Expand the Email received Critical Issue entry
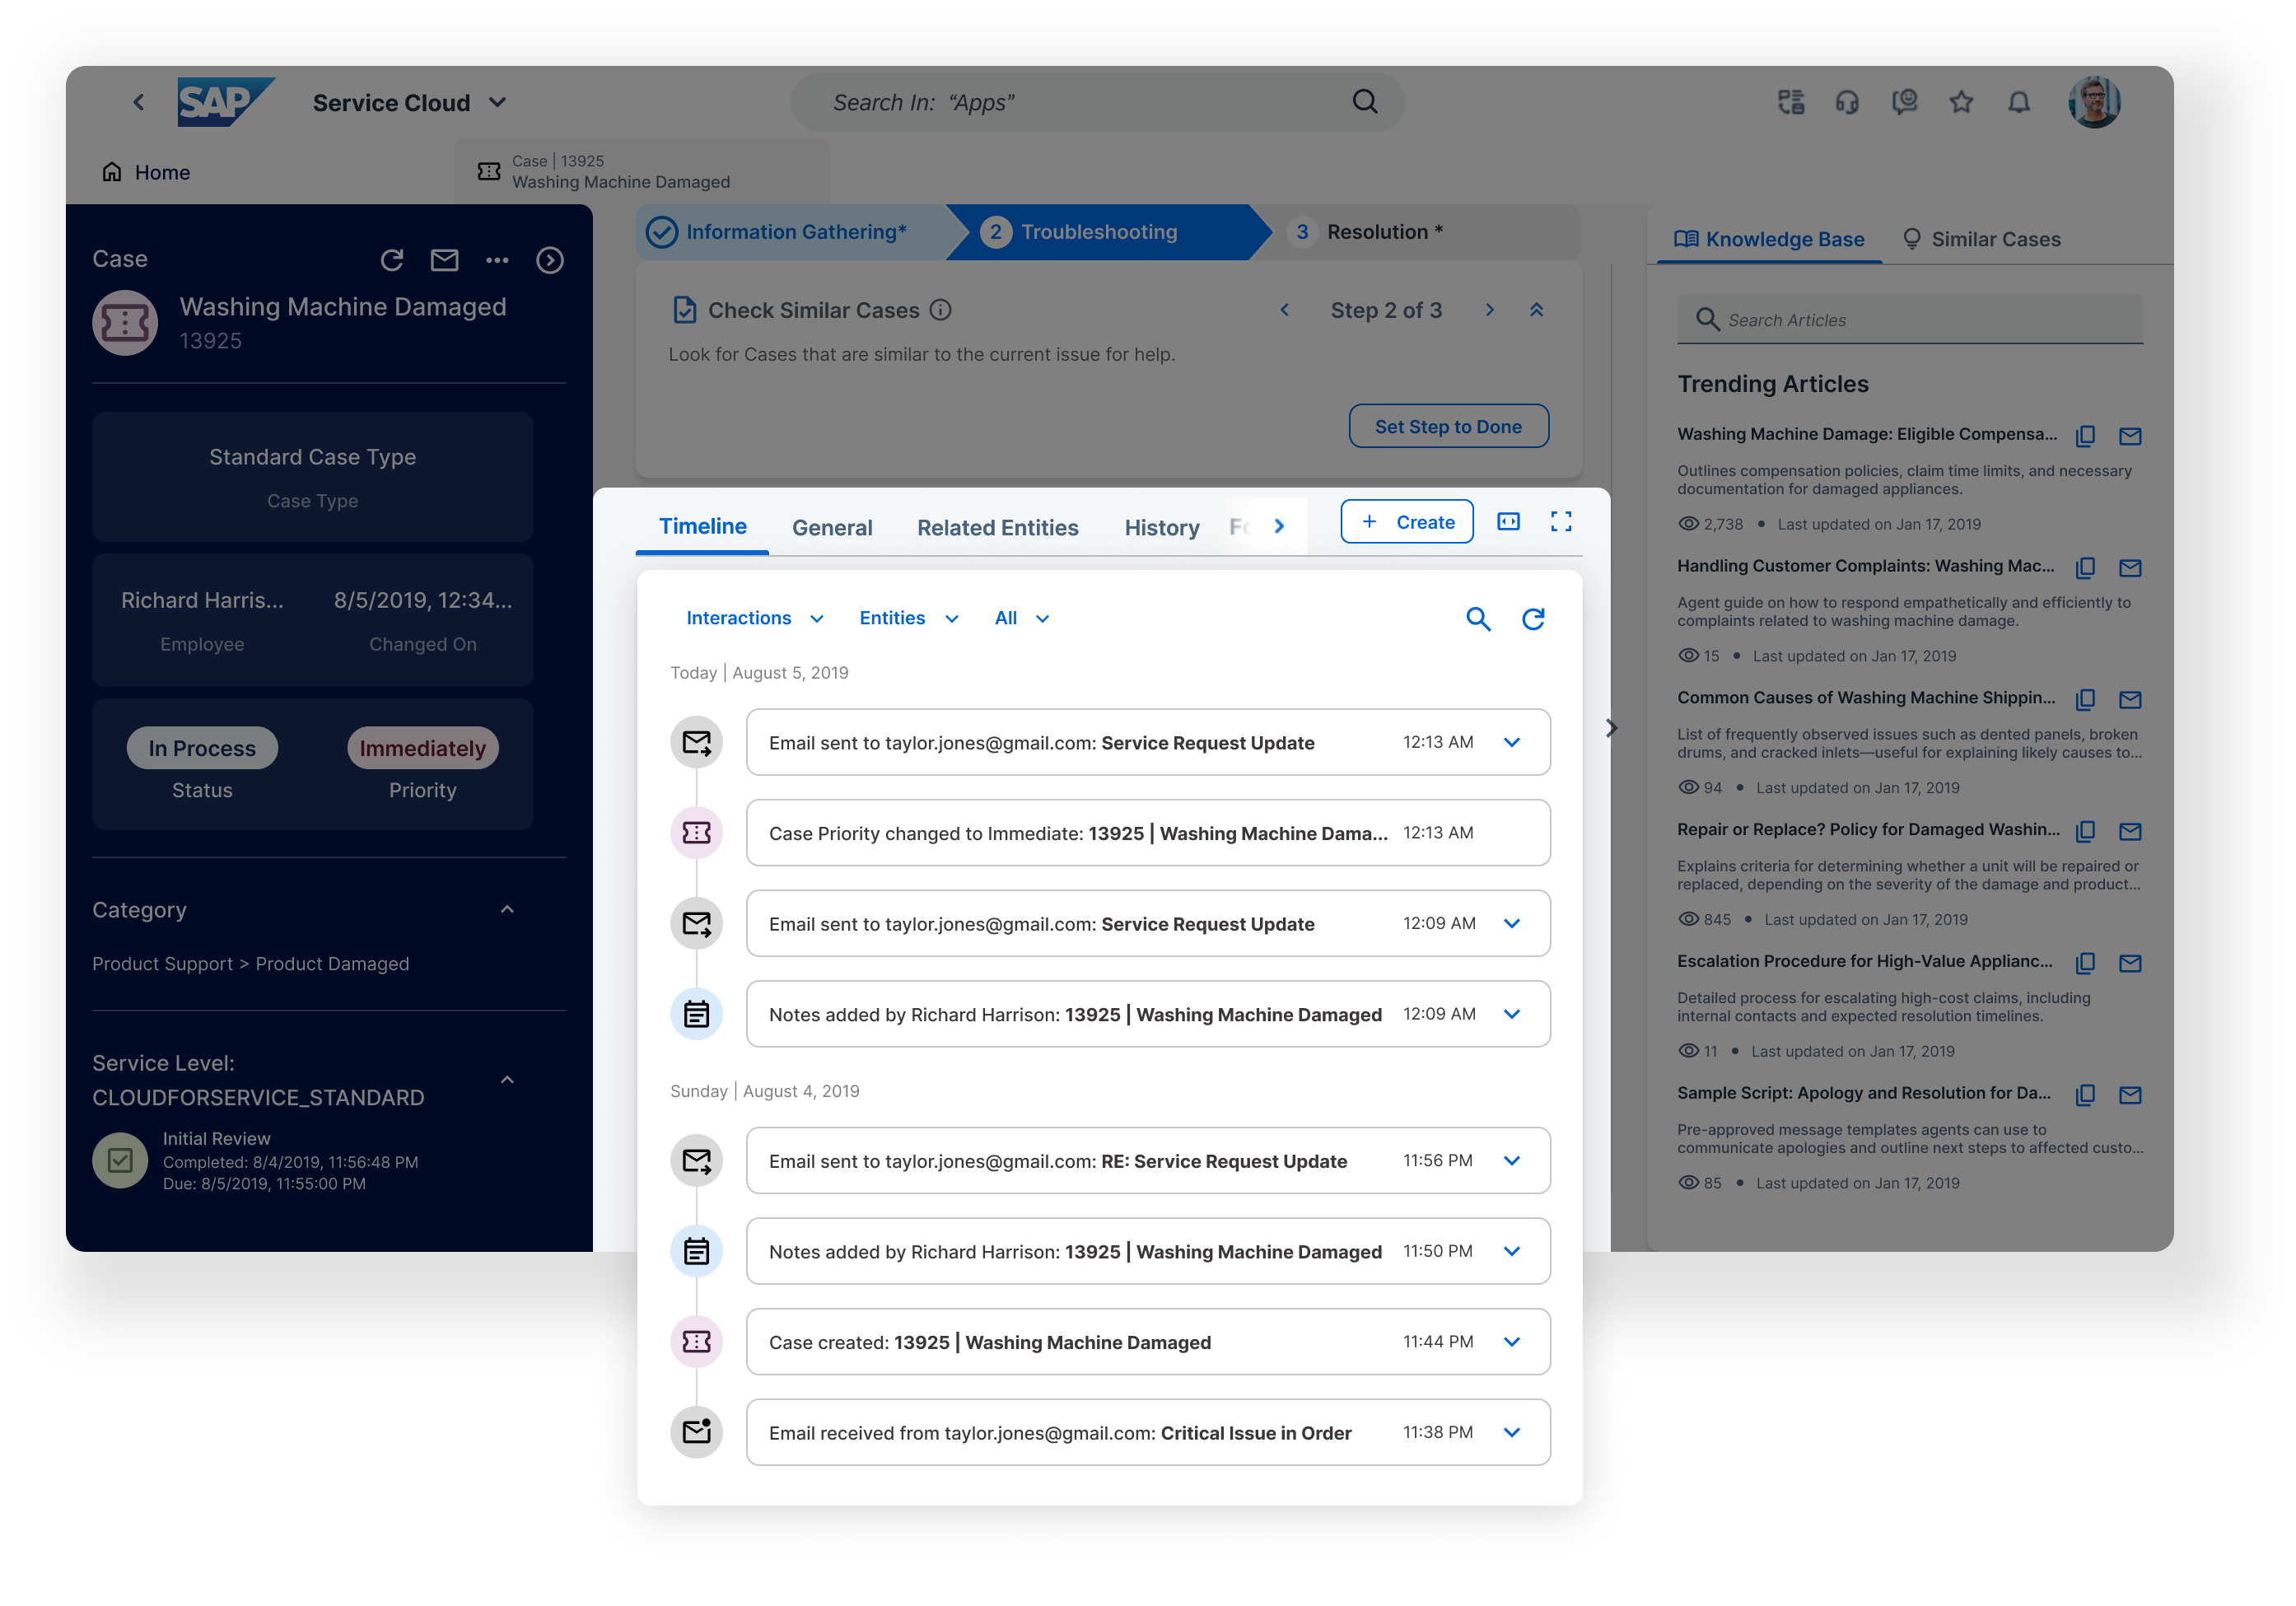 [x=1512, y=1432]
